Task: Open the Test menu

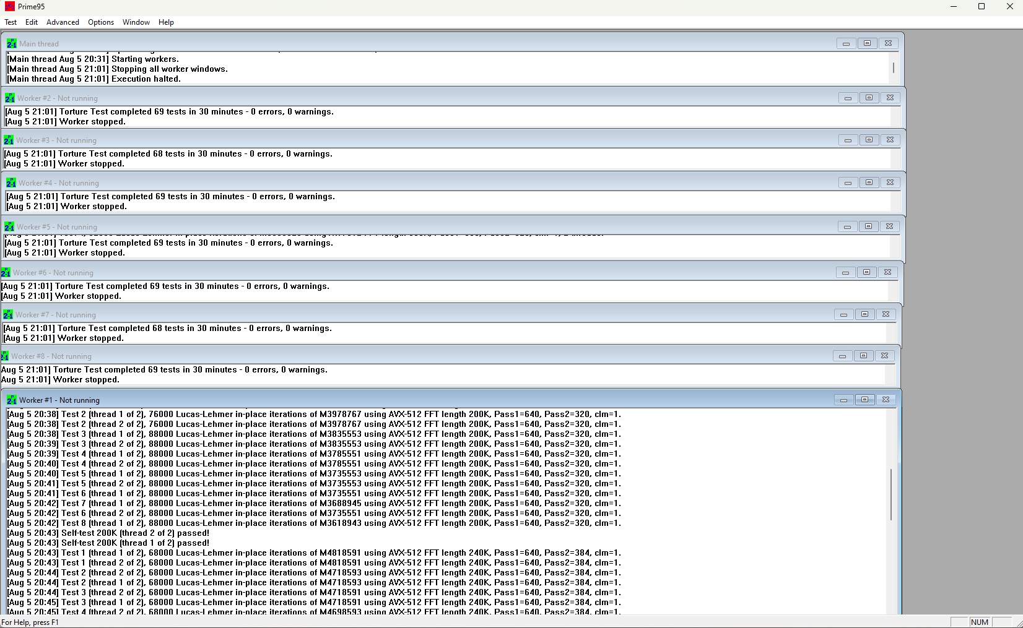Action: click(11, 22)
